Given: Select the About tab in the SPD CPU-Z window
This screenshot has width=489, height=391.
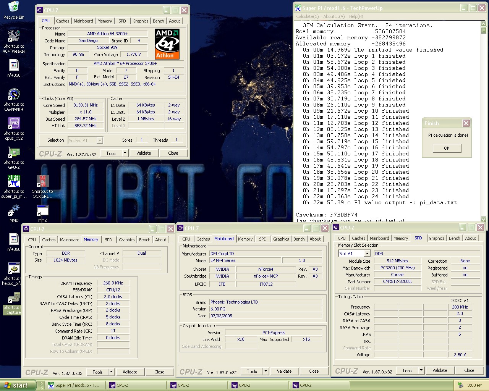Looking at the screenshot, I should 471,238.
